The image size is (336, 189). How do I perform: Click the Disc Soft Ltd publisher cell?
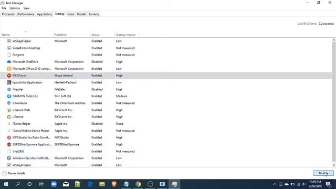(62, 96)
